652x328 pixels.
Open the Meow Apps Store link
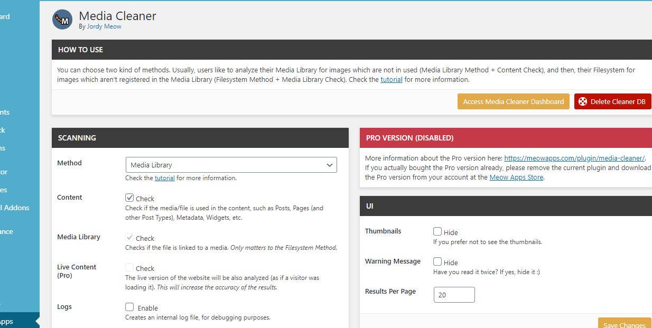(x=516, y=177)
